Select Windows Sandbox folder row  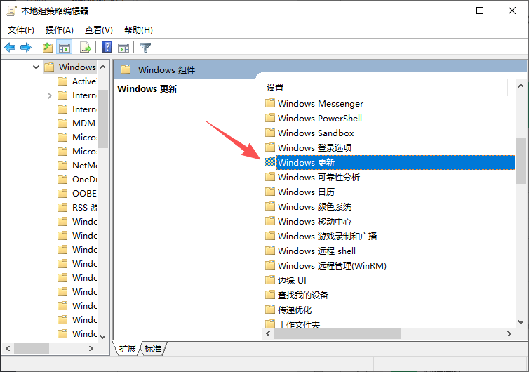(x=316, y=133)
